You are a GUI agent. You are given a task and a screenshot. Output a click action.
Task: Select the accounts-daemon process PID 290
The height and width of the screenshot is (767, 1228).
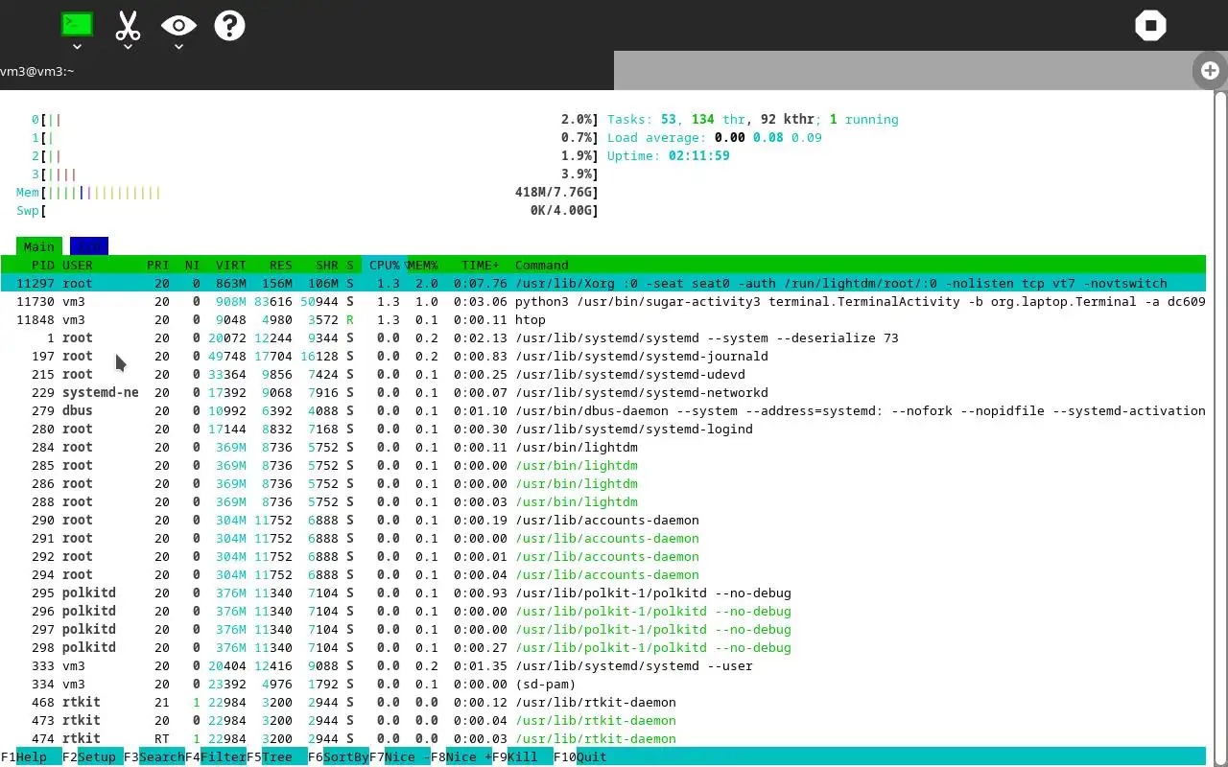(603, 520)
